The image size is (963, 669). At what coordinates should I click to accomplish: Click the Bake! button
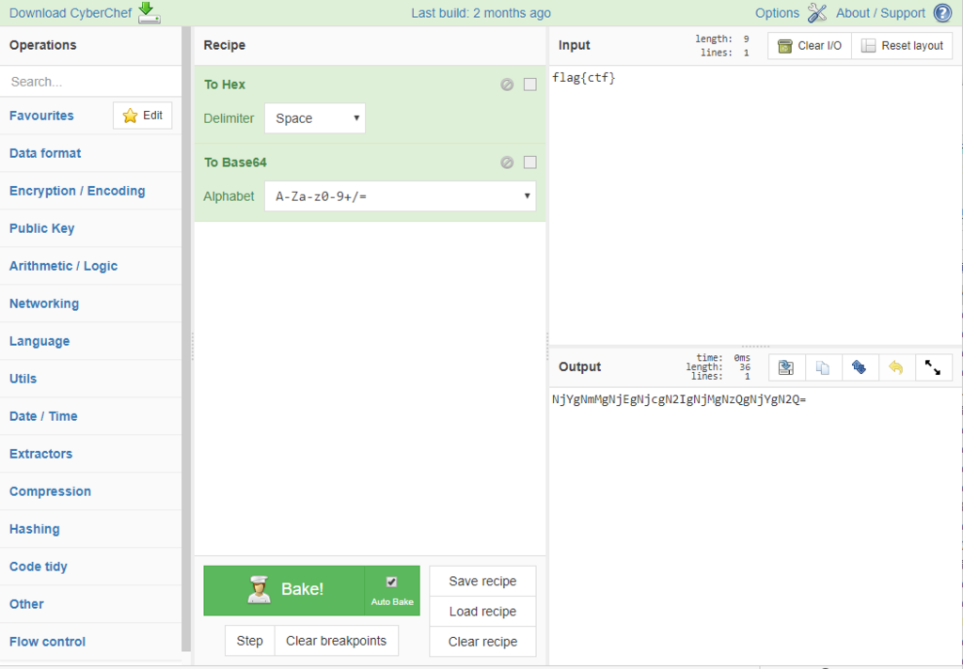tap(284, 590)
